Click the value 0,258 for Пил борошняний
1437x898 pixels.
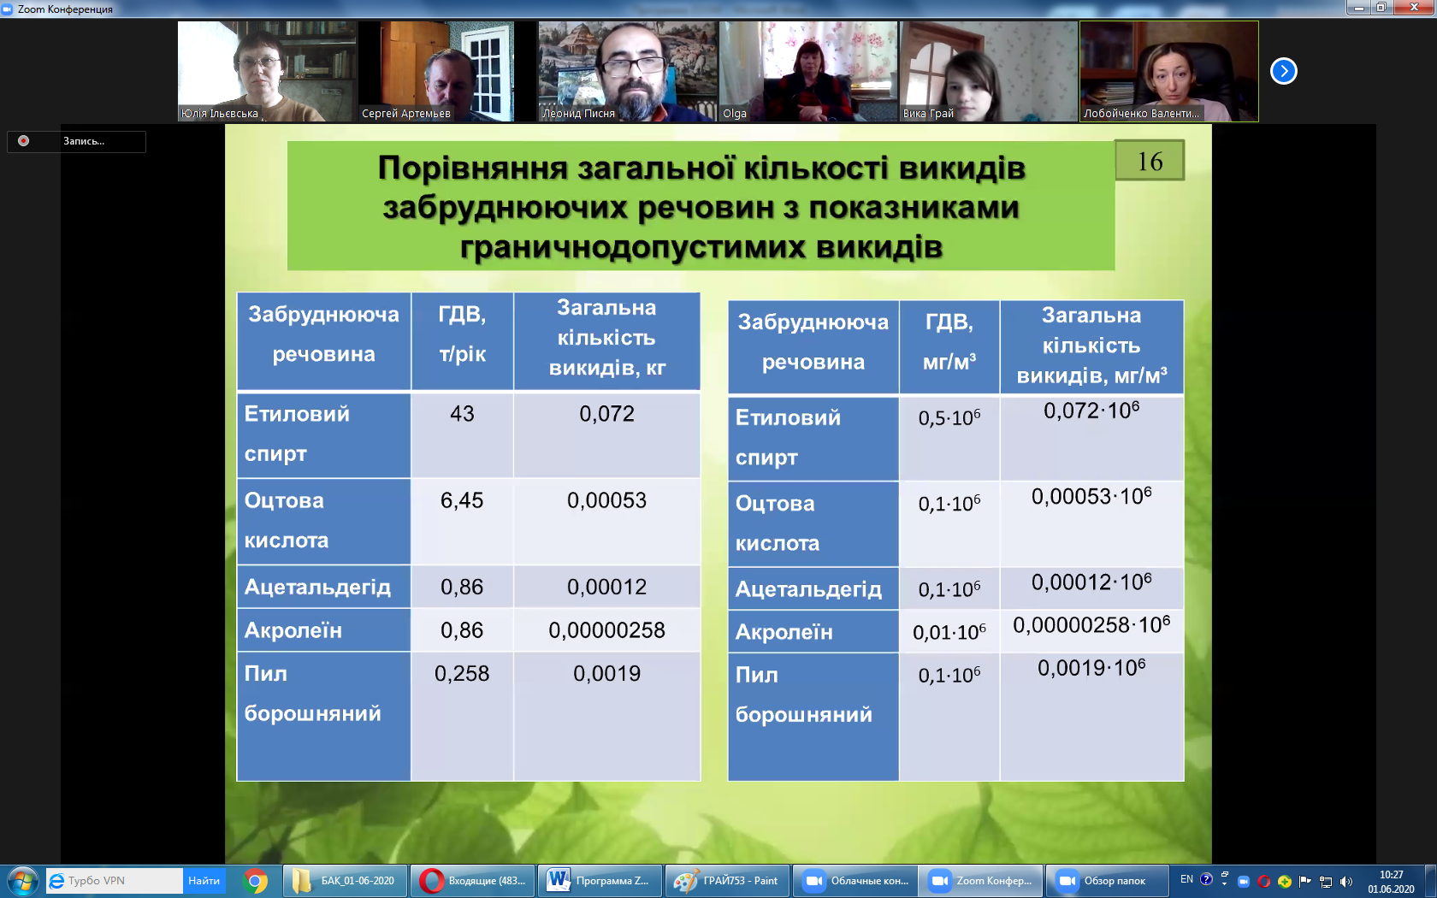pos(462,674)
